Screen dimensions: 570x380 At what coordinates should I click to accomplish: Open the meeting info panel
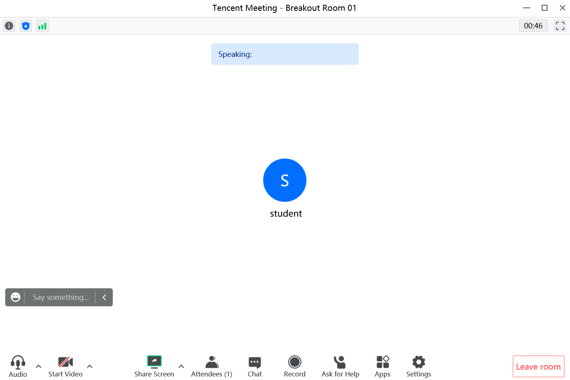pyautogui.click(x=9, y=25)
